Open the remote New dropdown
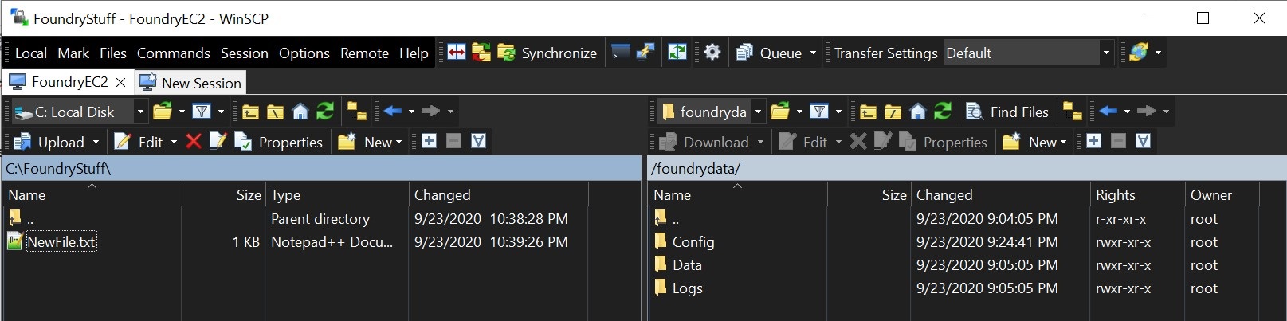1287x321 pixels. pyautogui.click(x=1034, y=142)
